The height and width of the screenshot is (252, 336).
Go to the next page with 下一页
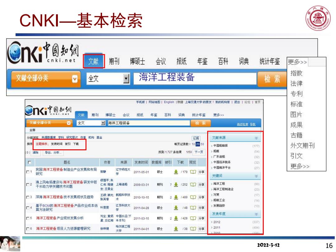[198, 152]
